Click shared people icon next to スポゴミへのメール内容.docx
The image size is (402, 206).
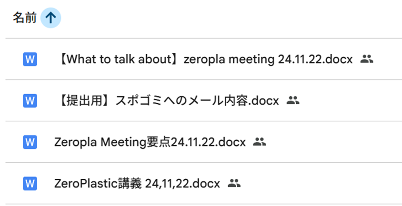[x=293, y=100]
